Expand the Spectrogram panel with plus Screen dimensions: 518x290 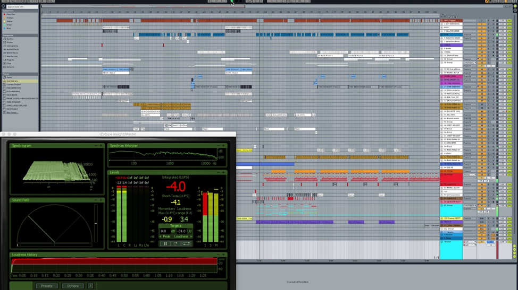[x=101, y=145]
